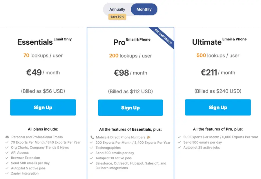Select the Ultimate plan title
The height and width of the screenshot is (179, 261).
click(x=206, y=42)
